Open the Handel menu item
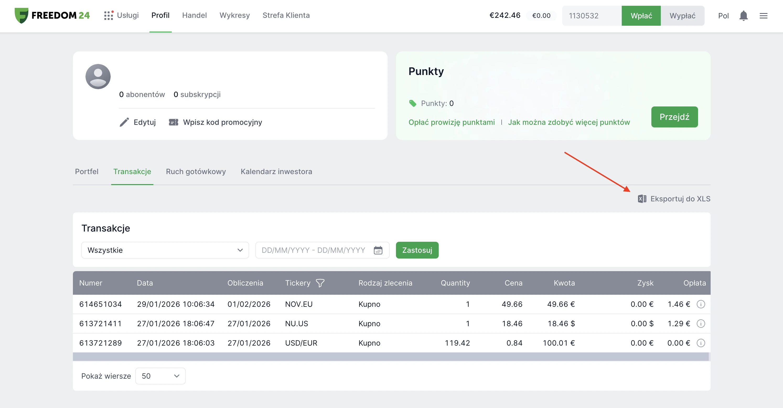The width and height of the screenshot is (783, 408). [194, 15]
